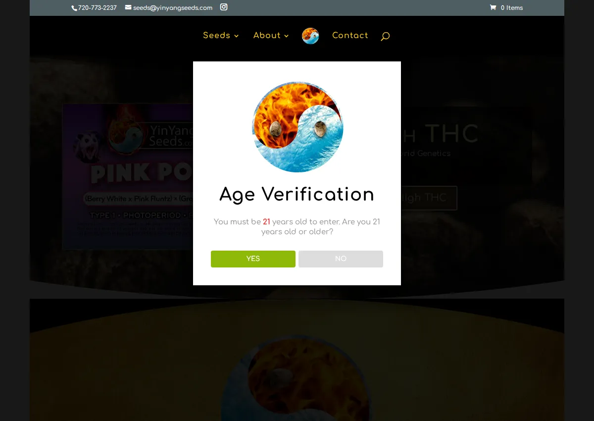
Task: Click the phone icon beside 720-773-2237
Action: tap(74, 8)
